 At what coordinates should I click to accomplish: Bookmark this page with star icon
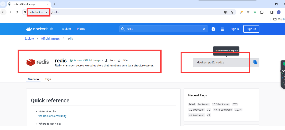click(232, 12)
